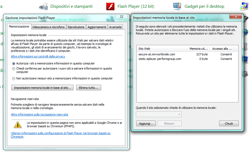This screenshot has height=158, width=250.
Task: Go to the Riproduzione tab
Action: click(x=76, y=27)
